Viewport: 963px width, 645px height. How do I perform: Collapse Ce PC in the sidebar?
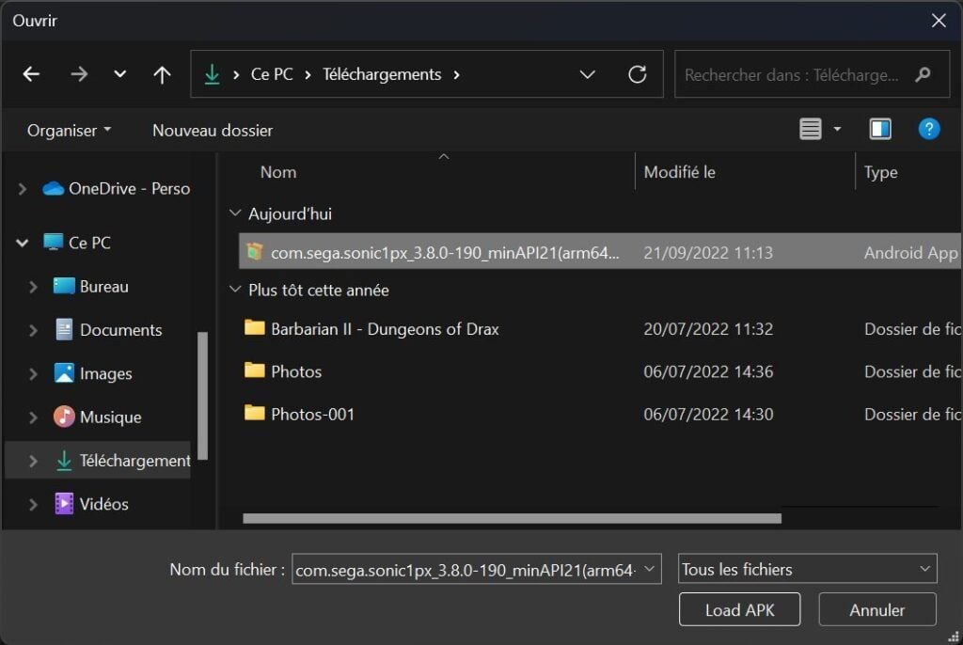[23, 243]
